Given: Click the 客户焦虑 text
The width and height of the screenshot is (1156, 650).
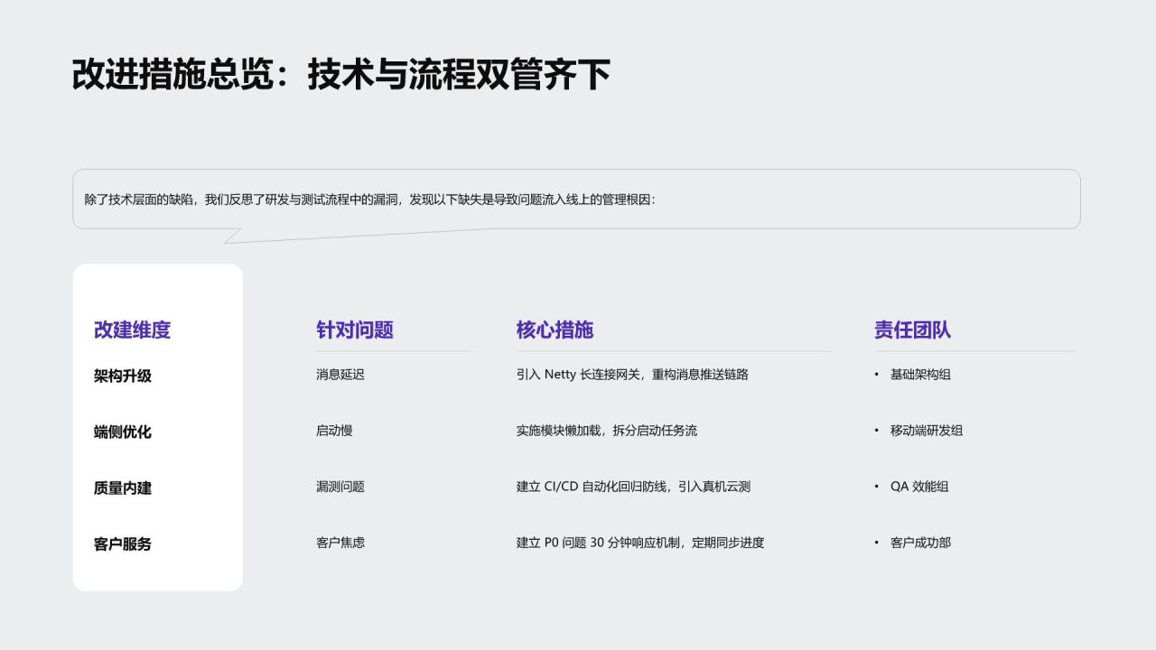Looking at the screenshot, I should pos(340,542).
